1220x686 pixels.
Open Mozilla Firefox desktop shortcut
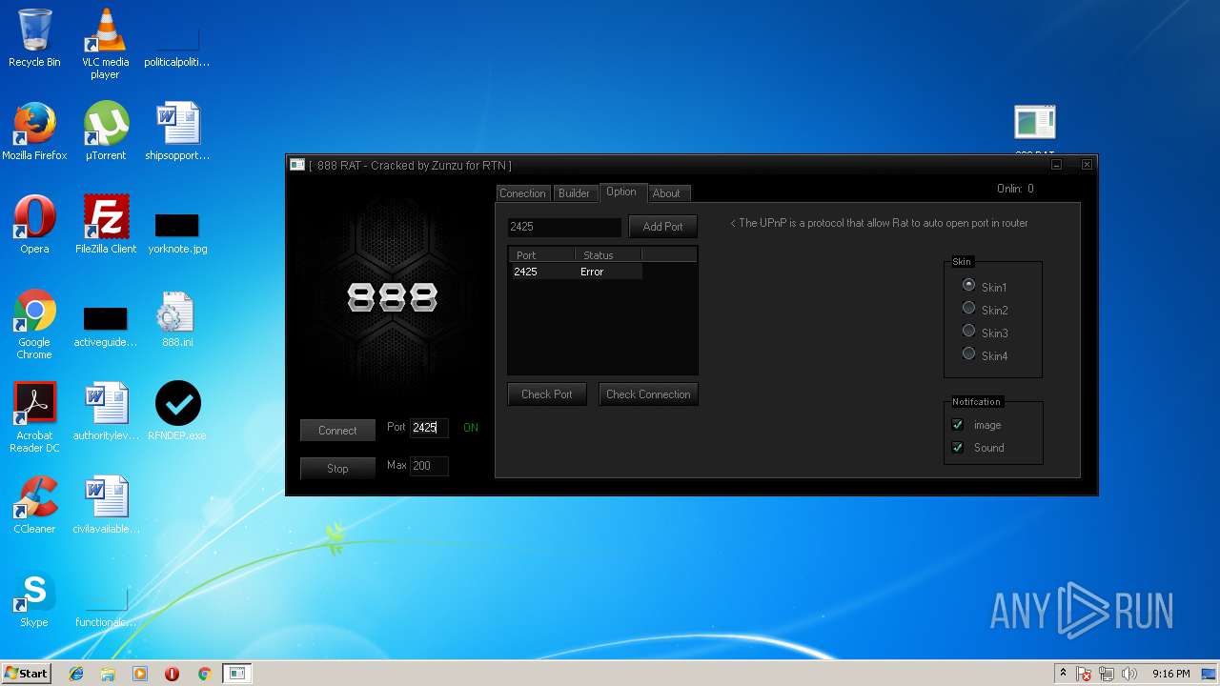click(x=34, y=131)
